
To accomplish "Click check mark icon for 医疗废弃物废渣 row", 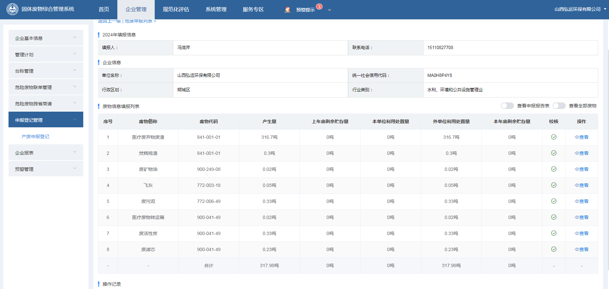I will (x=554, y=137).
